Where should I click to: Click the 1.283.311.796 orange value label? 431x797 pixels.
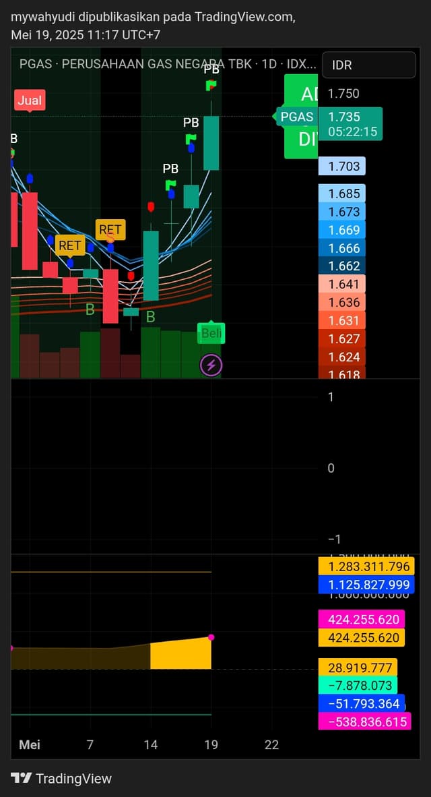[366, 566]
